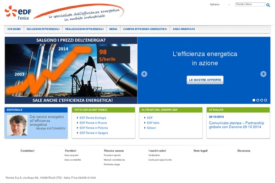The height and width of the screenshot is (183, 275).
Task: Click Tutti i siti di EDF Fenice header
Action: coord(104,110)
